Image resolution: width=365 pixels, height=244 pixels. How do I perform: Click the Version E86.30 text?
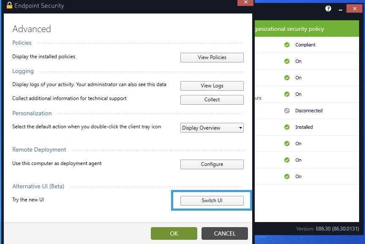(x=327, y=229)
